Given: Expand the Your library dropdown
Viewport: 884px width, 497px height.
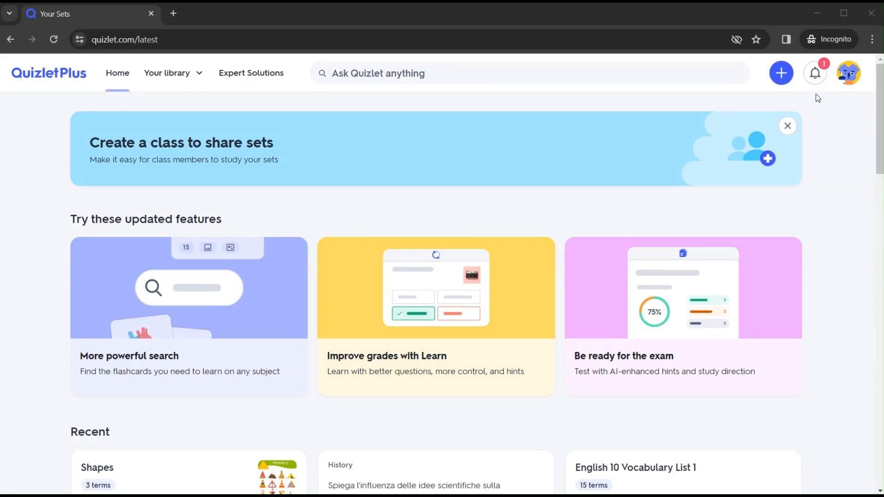Looking at the screenshot, I should 173,73.
